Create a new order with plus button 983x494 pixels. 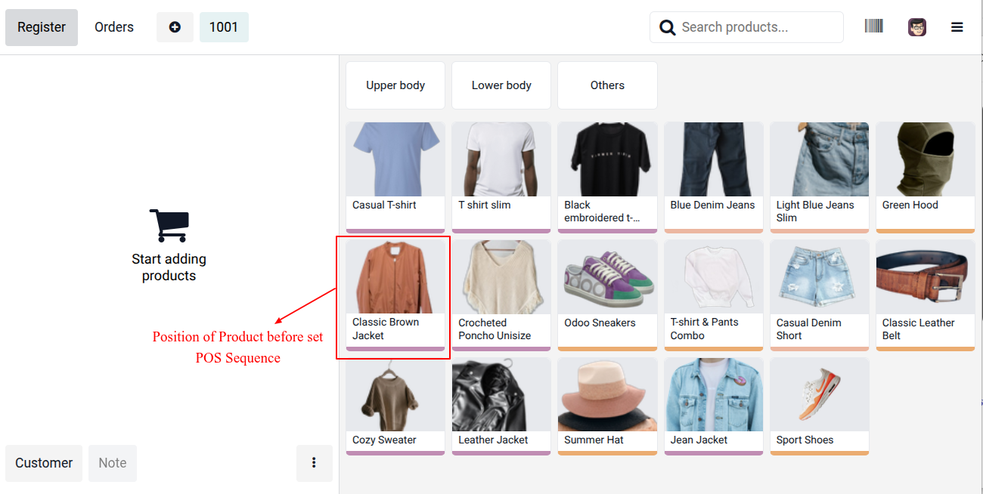tap(175, 27)
